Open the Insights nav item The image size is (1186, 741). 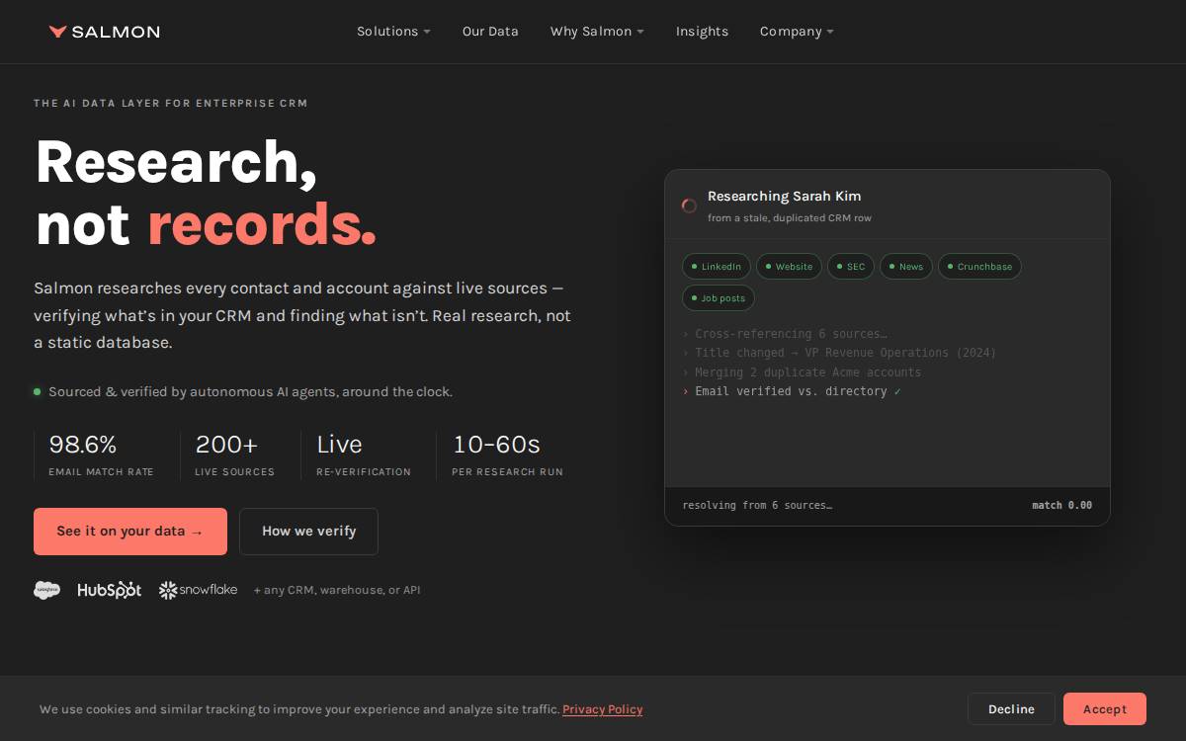[x=702, y=32]
